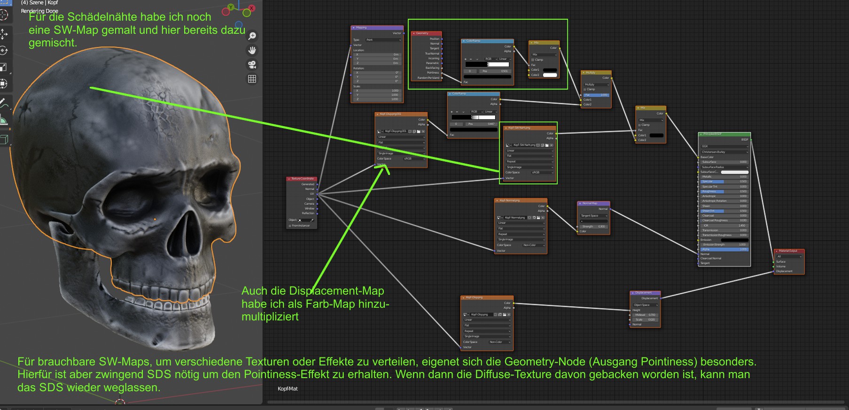The width and height of the screenshot is (849, 410).
Task: Unlink image with X in Kopf-Disp.png node
Action: [x=509, y=314]
